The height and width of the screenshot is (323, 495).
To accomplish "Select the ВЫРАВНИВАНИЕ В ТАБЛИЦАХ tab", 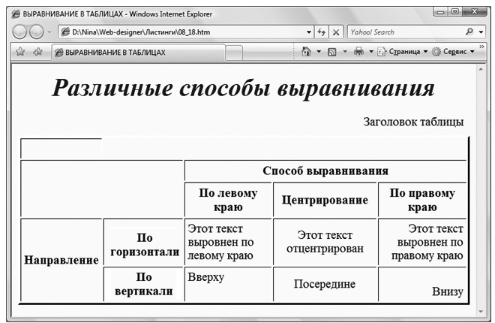I will pos(135,53).
